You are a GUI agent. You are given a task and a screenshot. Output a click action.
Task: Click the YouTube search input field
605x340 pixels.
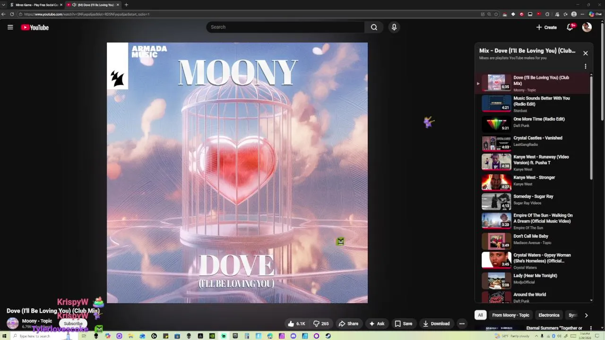click(285, 27)
